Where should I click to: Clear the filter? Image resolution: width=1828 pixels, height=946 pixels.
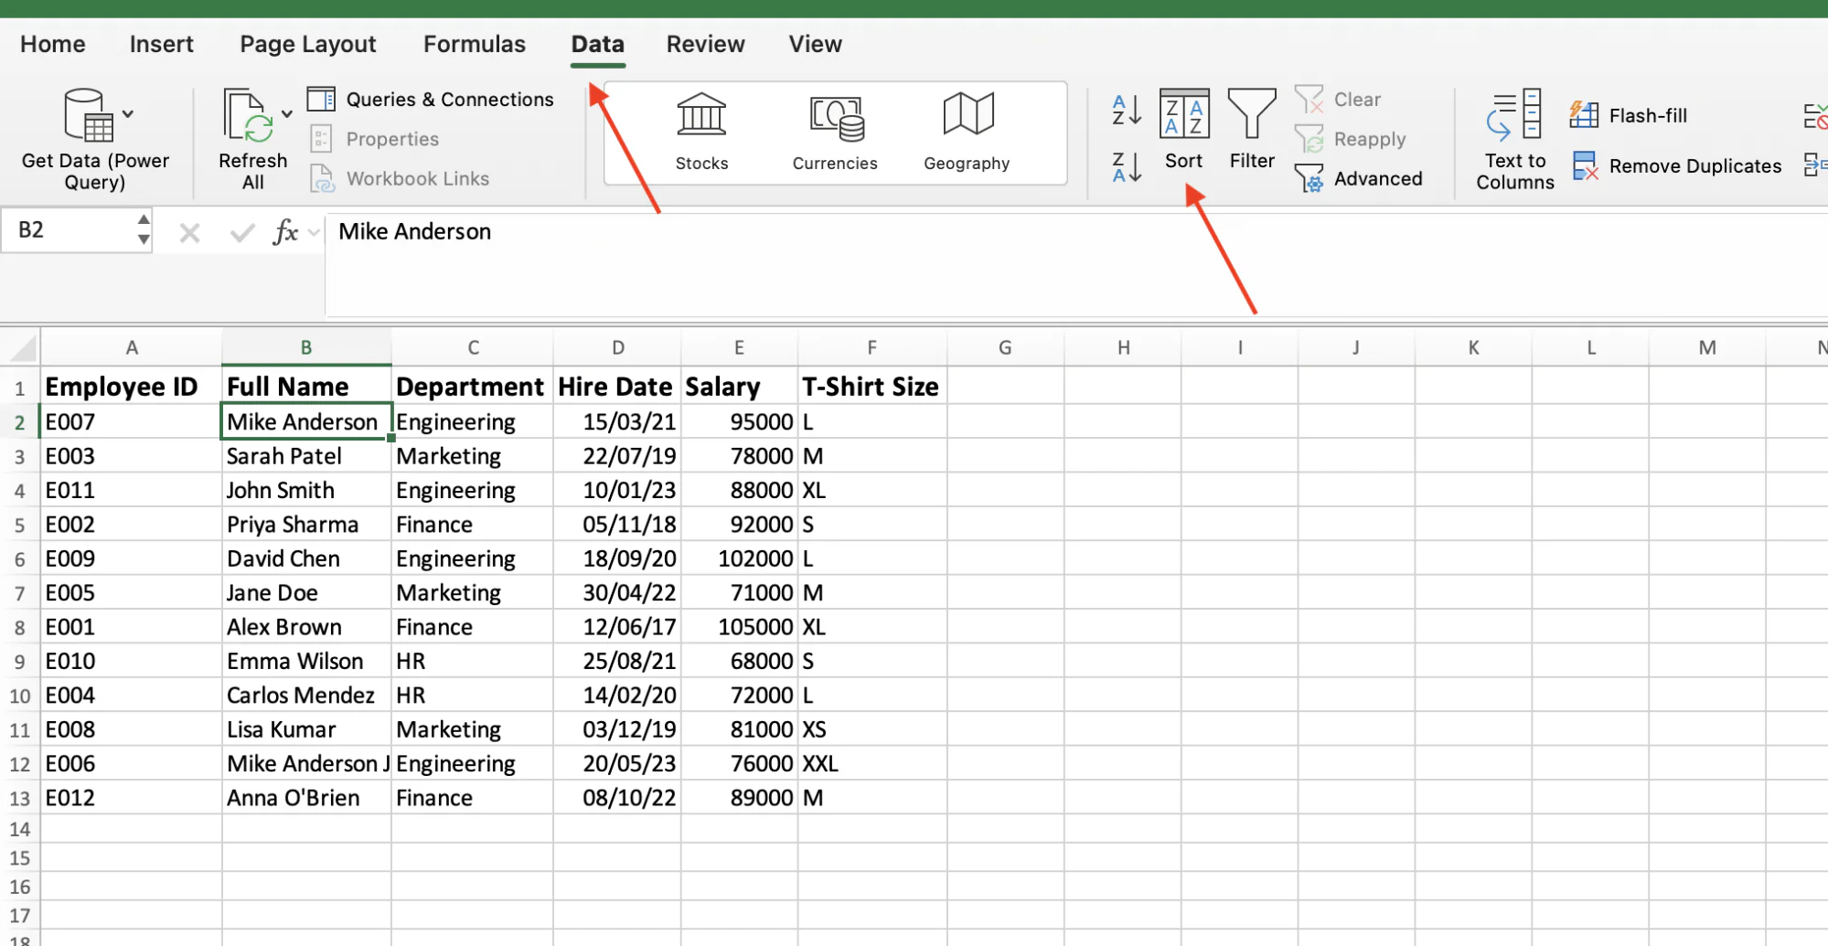point(1338,99)
